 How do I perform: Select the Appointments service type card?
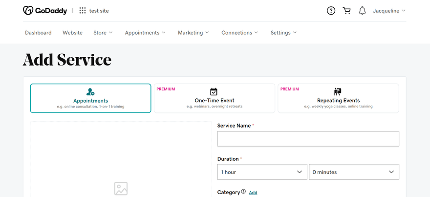(x=90, y=98)
